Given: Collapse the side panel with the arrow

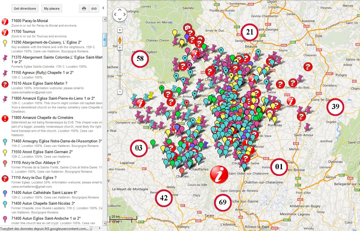Looking at the screenshot, I should [103, 8].
